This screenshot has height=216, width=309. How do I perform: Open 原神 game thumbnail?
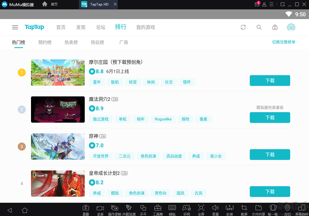(58, 146)
